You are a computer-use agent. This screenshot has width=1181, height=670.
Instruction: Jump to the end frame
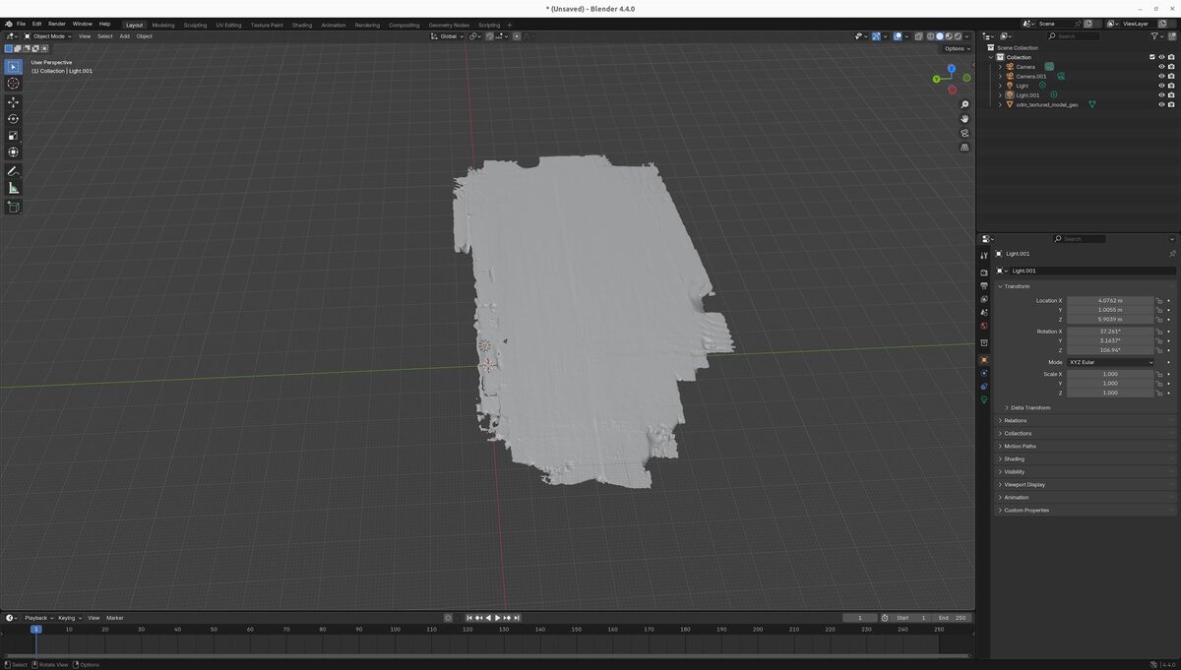click(516, 617)
